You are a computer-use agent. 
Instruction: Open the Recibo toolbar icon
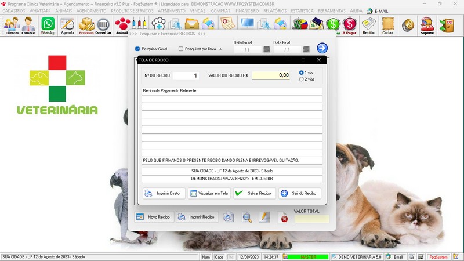[369, 26]
